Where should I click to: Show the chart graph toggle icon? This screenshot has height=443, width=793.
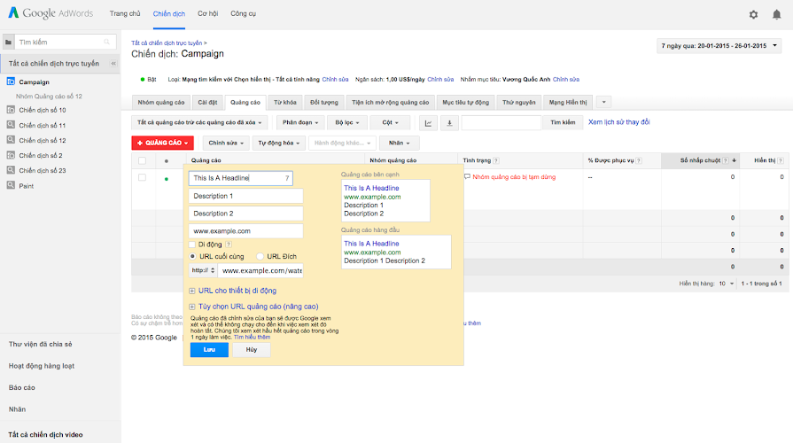click(428, 122)
